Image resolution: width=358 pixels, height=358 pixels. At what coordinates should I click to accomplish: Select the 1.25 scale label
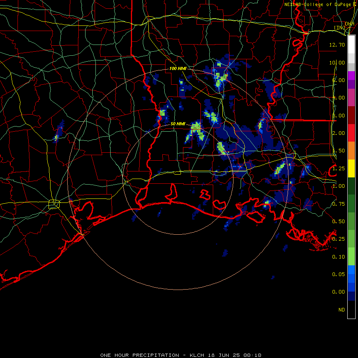pos(339,169)
